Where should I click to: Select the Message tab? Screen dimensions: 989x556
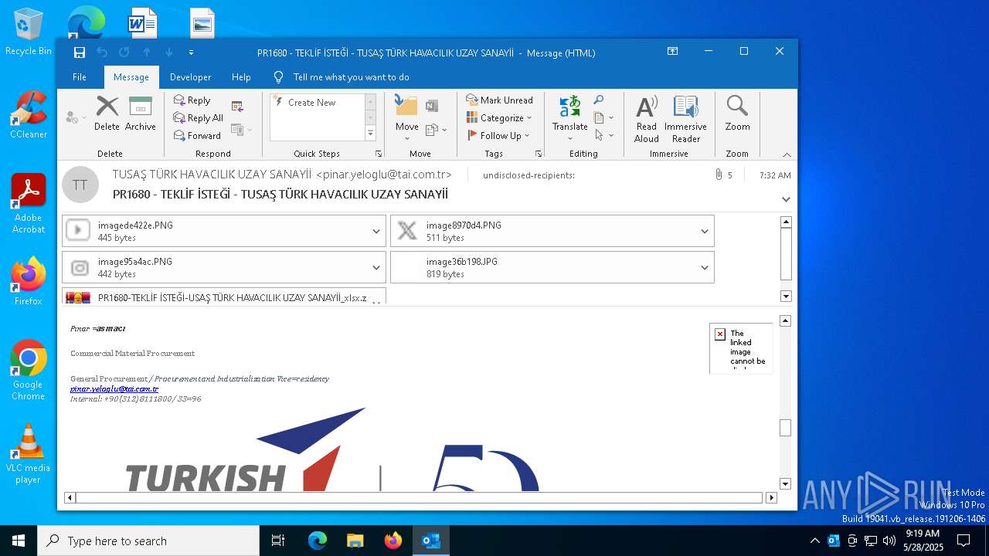[131, 77]
